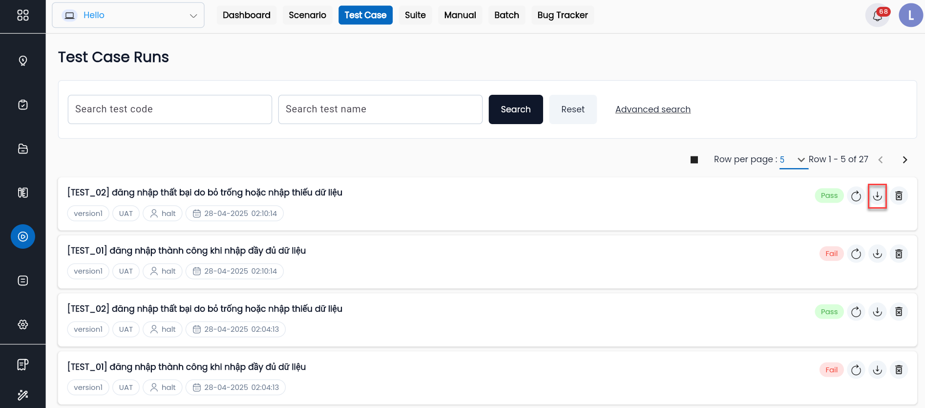Go to the previous page of runs
This screenshot has height=408, width=925.
881,160
